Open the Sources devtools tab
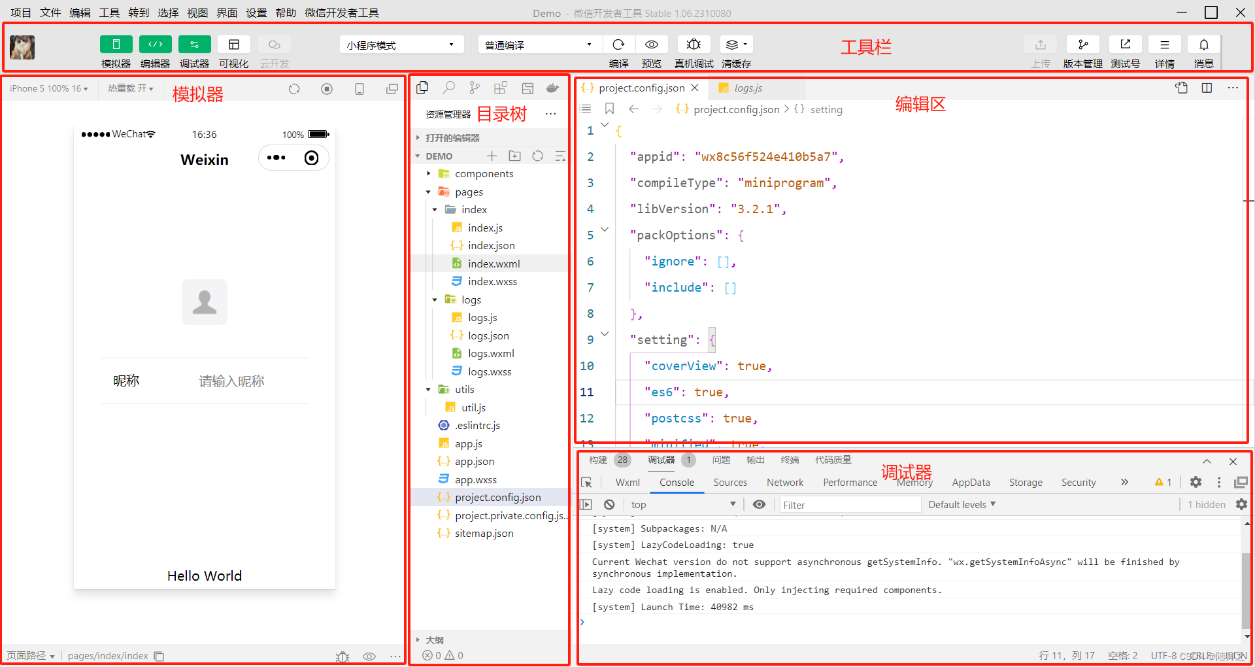1255x667 pixels. click(730, 483)
